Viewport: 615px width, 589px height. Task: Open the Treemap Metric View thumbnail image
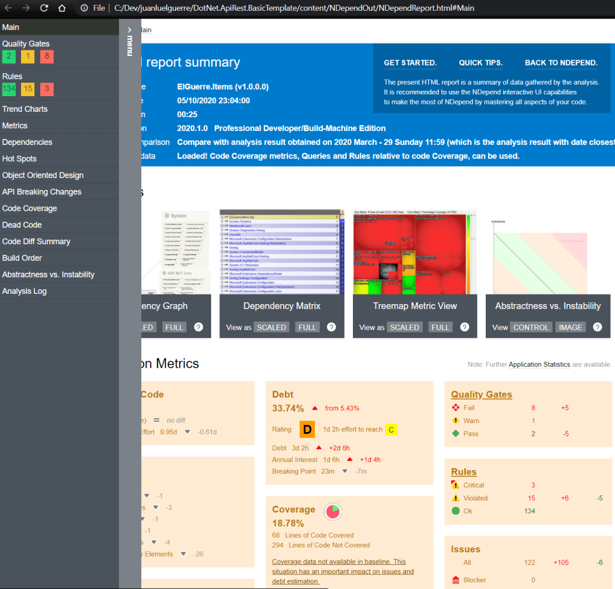[x=415, y=252]
